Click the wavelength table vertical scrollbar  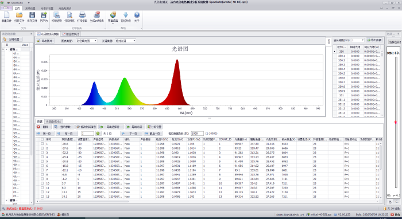tap(382, 83)
